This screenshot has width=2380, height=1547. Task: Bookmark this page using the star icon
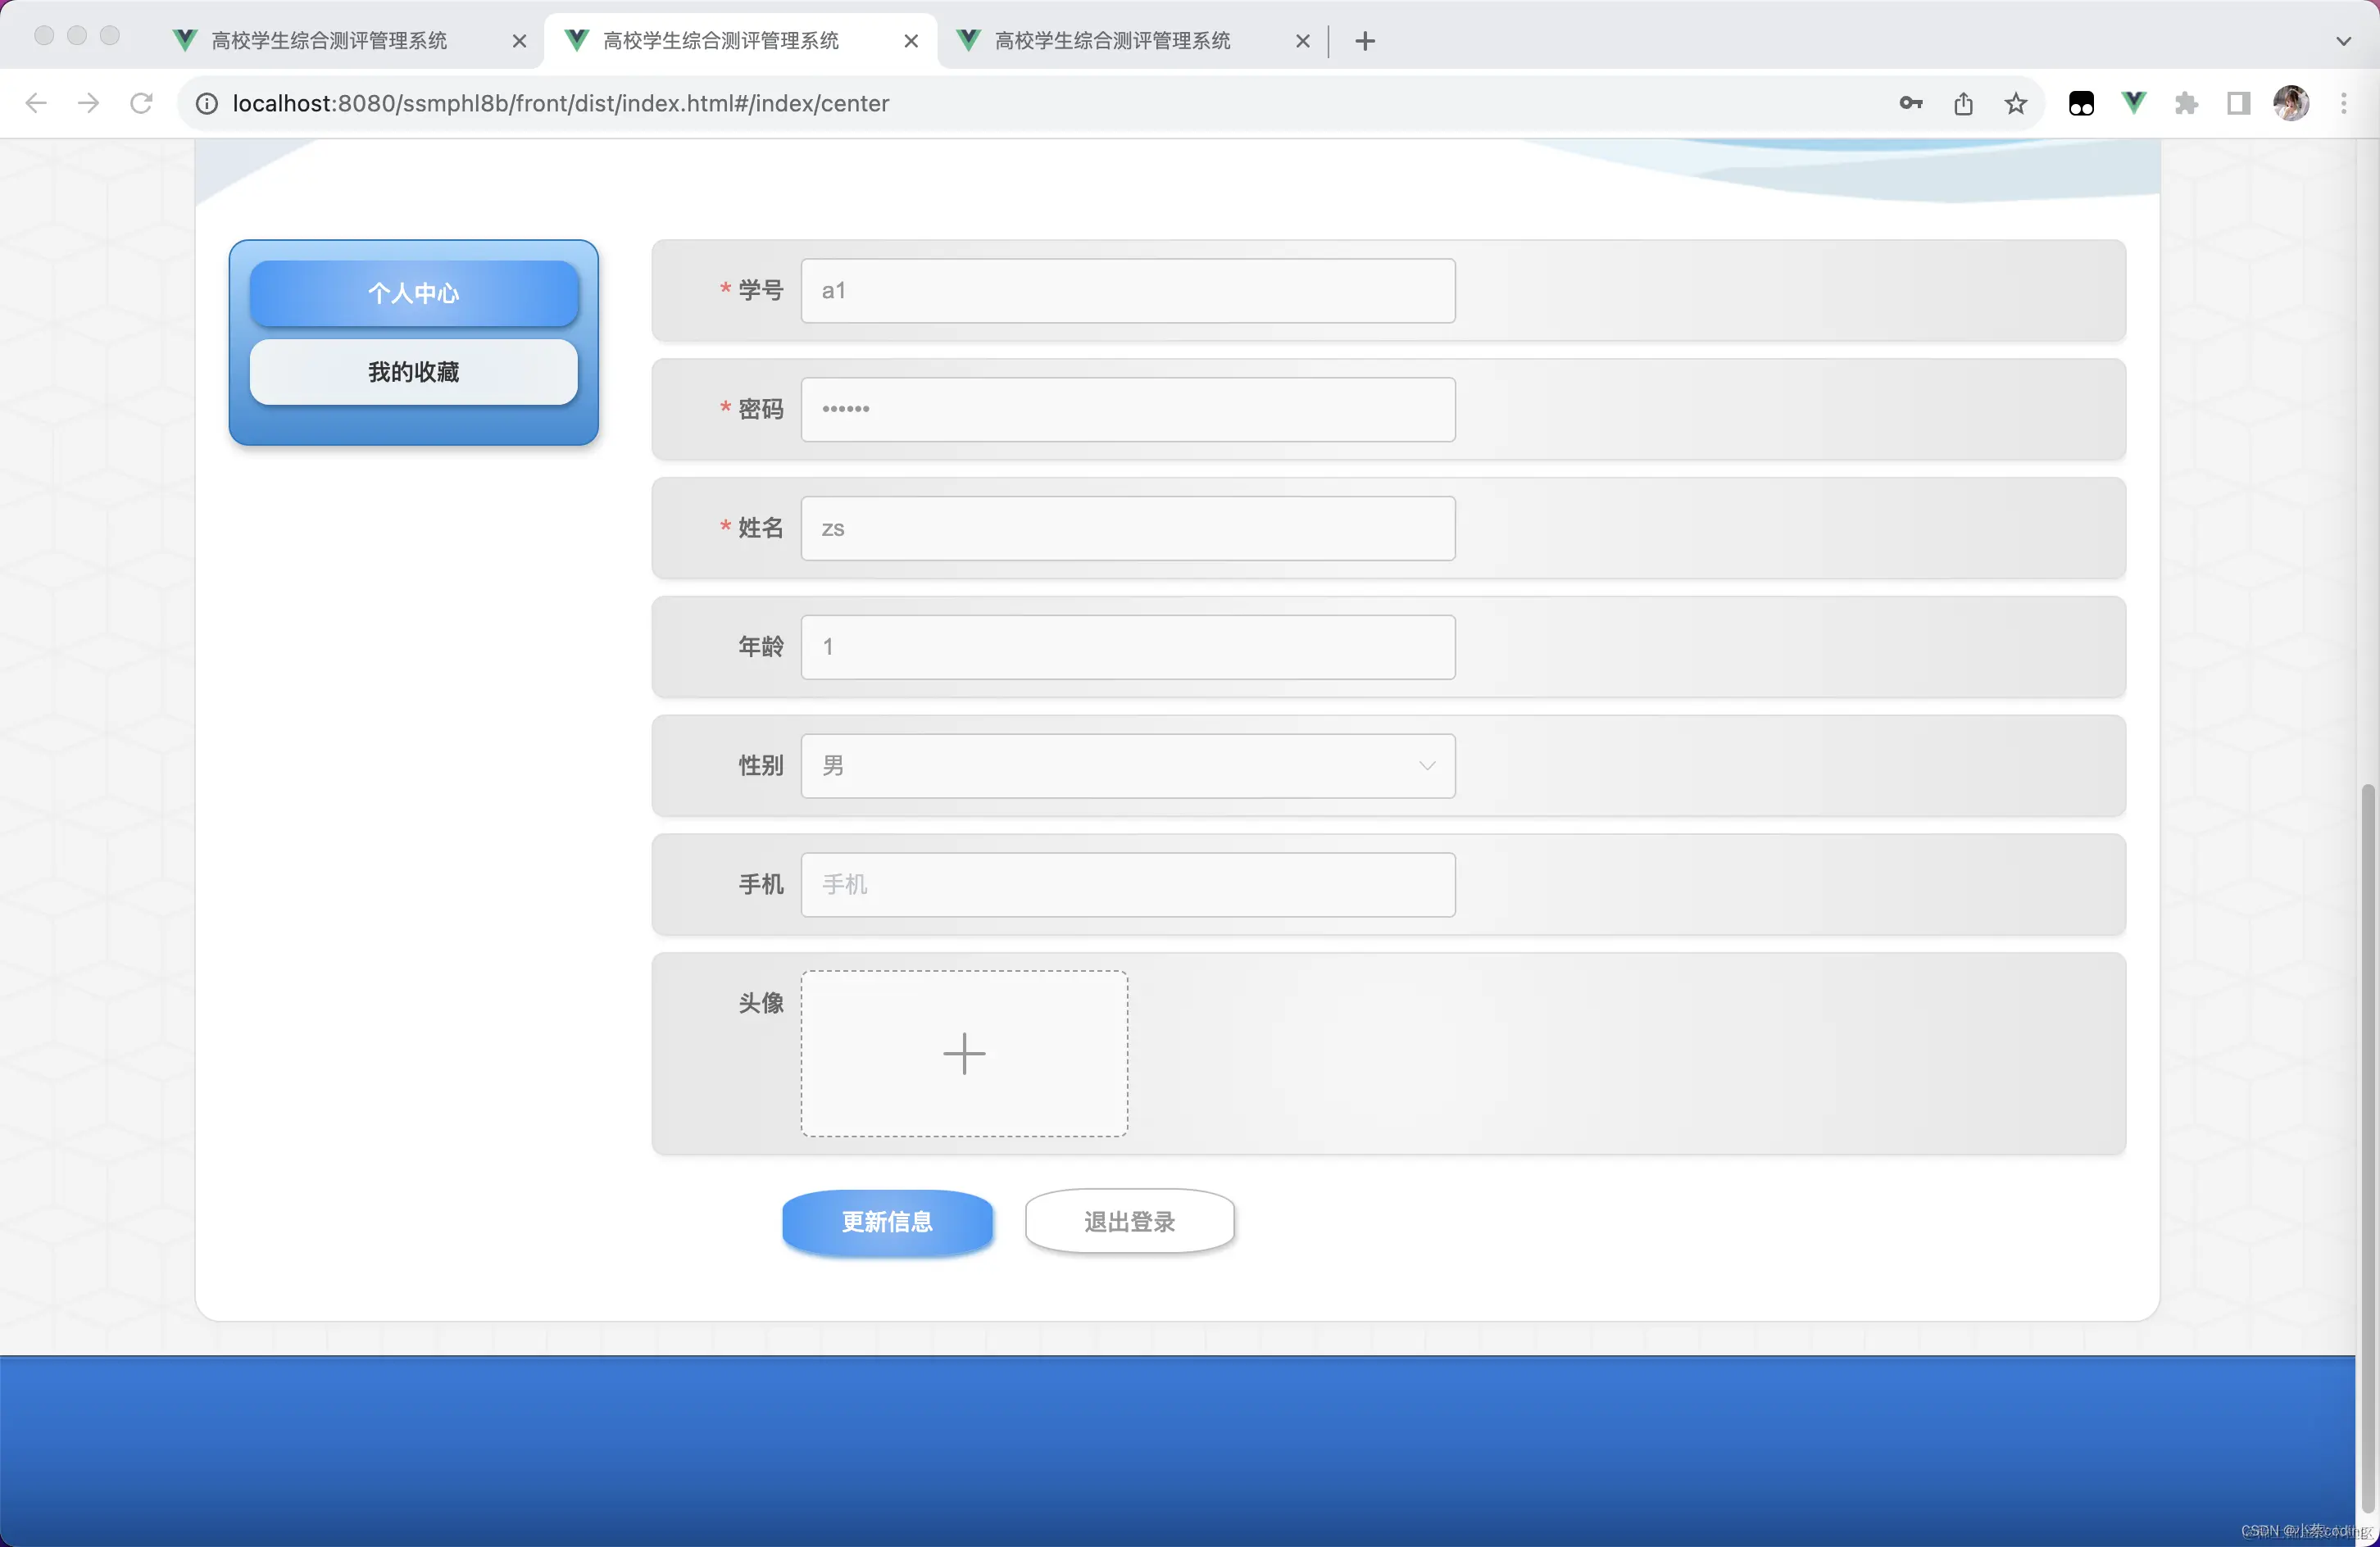(x=2015, y=103)
